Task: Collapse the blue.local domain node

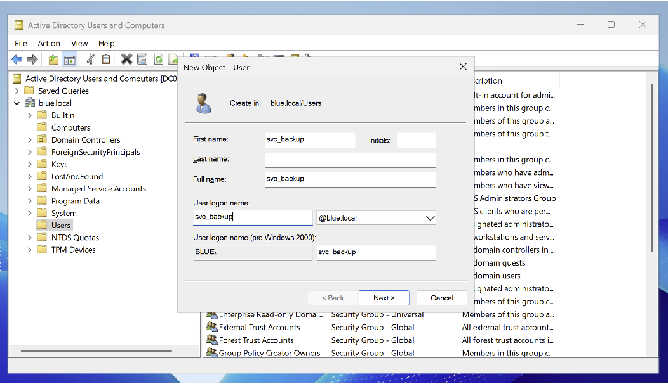Action: click(x=17, y=103)
